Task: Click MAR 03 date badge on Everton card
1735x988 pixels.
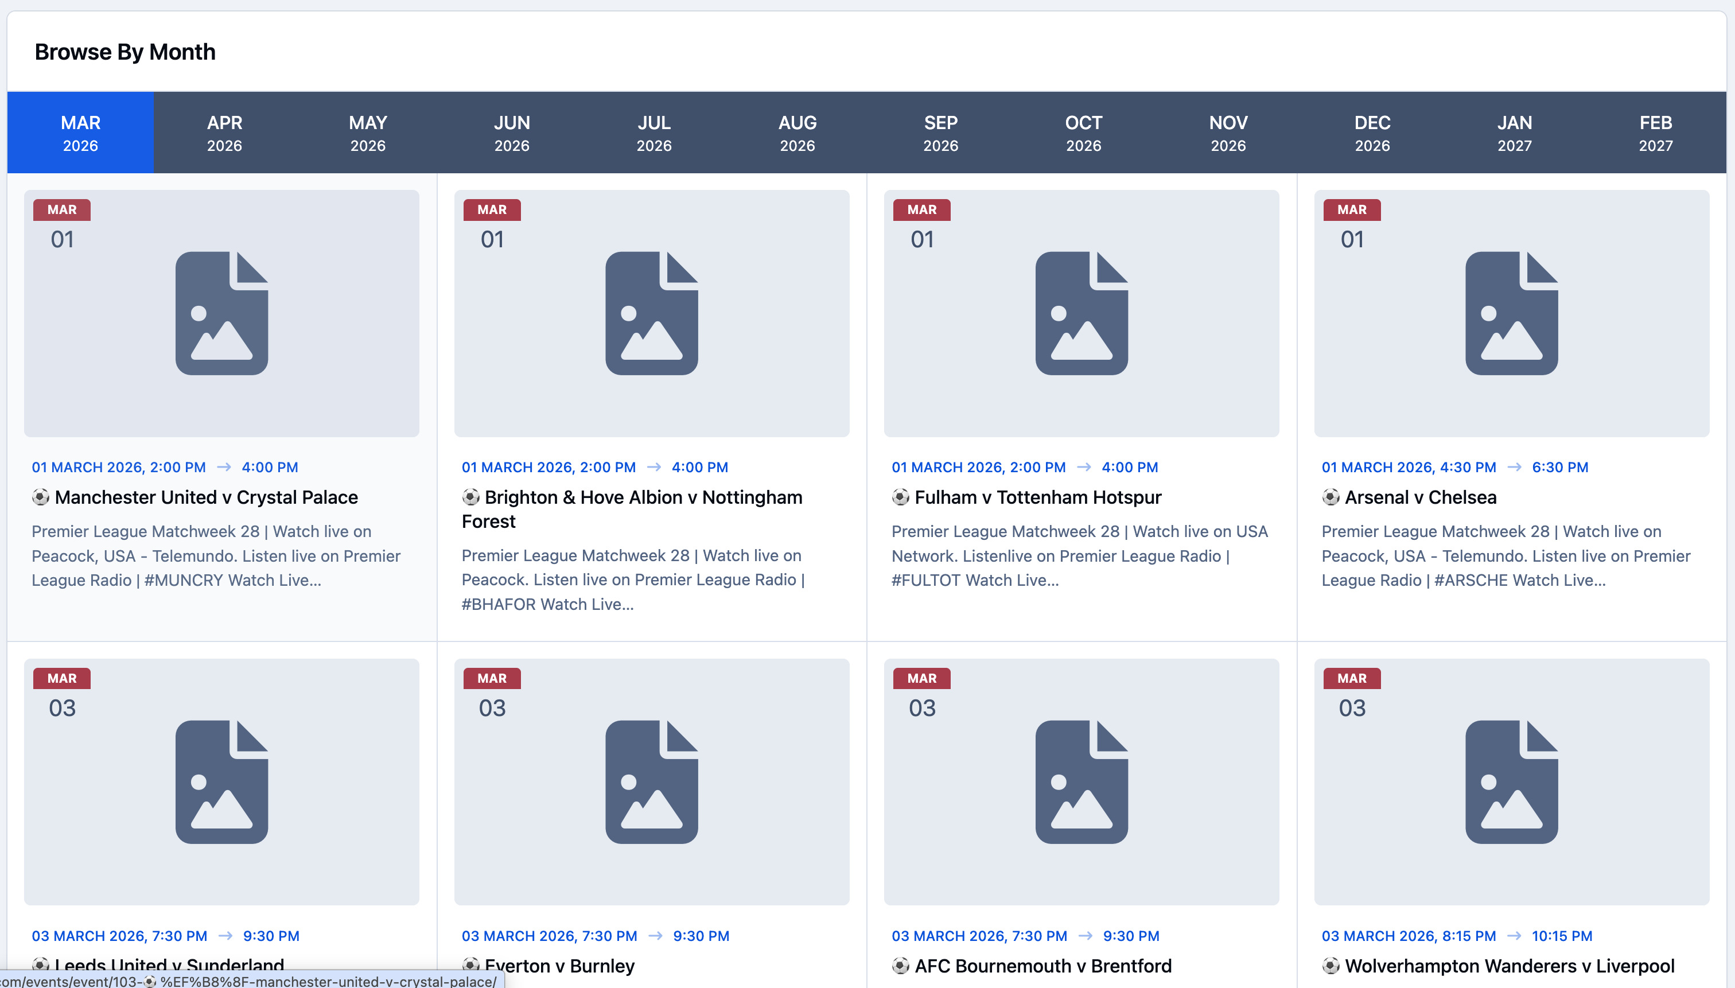Action: point(492,695)
